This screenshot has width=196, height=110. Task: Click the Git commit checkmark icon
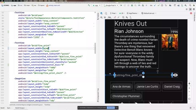[x=159, y=5]
